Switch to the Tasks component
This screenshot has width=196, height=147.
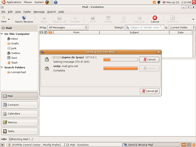point(20,131)
